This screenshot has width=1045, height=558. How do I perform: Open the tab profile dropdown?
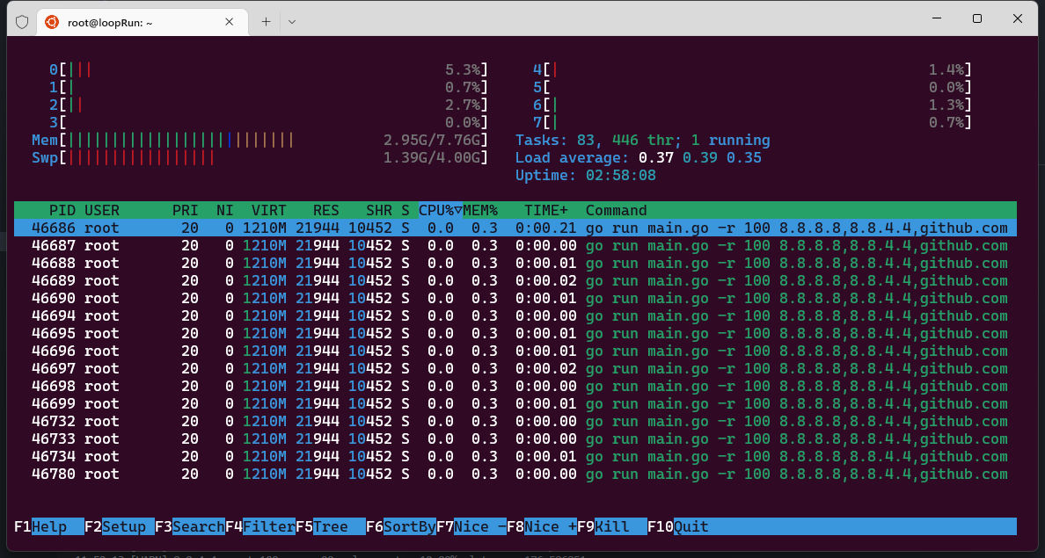292,22
